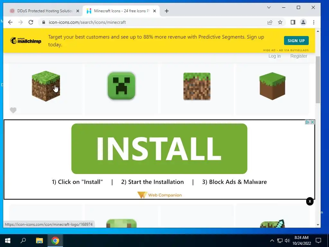Open Windows taskbar search

point(23,241)
